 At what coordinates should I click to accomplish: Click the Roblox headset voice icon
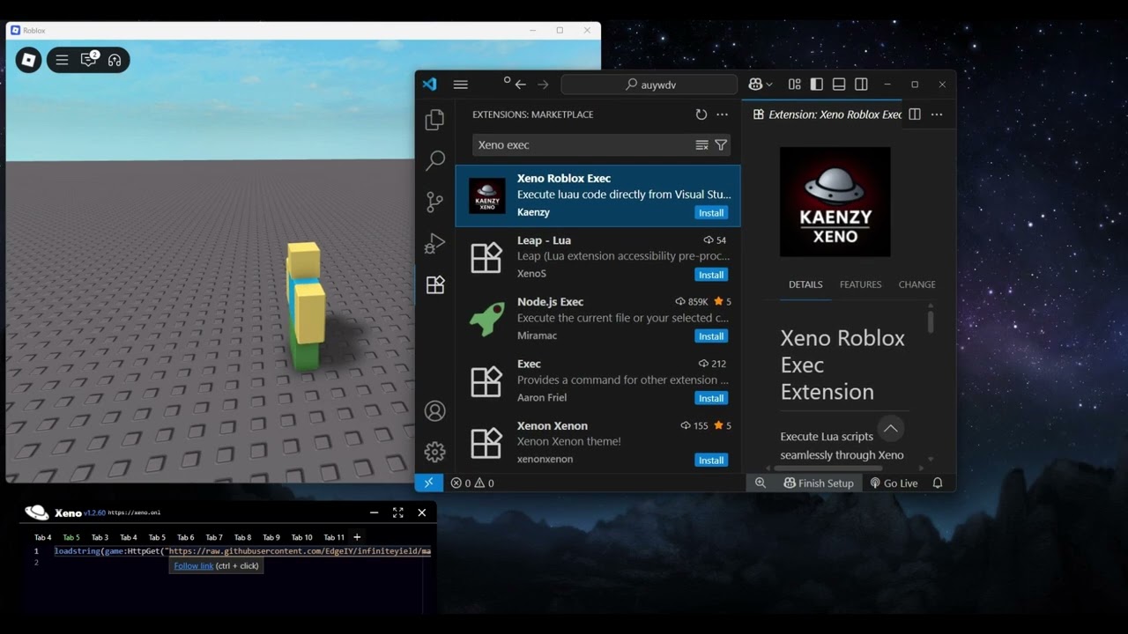(x=115, y=60)
